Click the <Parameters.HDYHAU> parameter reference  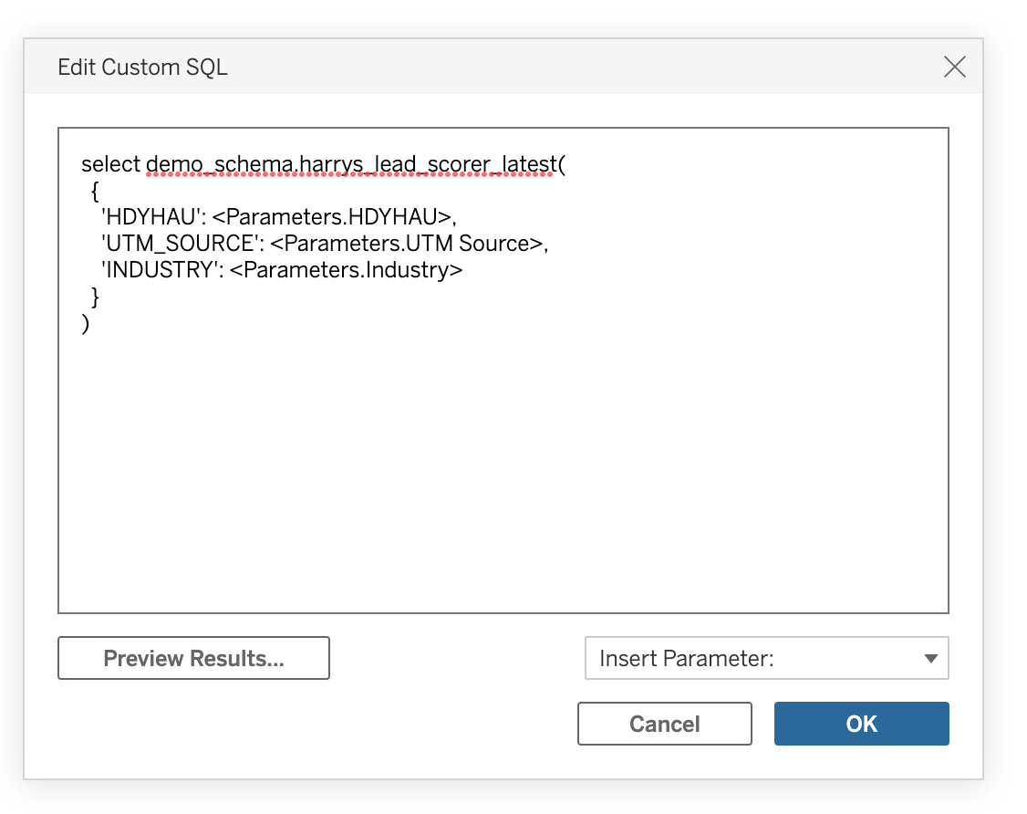[331, 217]
